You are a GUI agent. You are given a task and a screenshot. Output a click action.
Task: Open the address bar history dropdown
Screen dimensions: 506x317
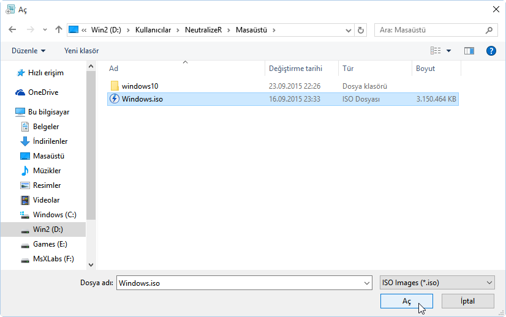coord(348,30)
